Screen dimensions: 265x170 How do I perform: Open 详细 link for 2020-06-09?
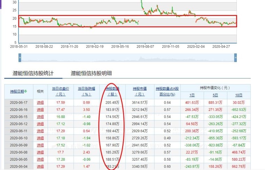click(40, 145)
